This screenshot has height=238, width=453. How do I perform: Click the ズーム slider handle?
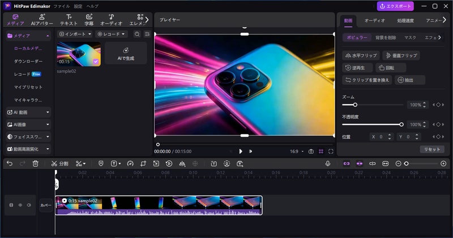pos(355,105)
